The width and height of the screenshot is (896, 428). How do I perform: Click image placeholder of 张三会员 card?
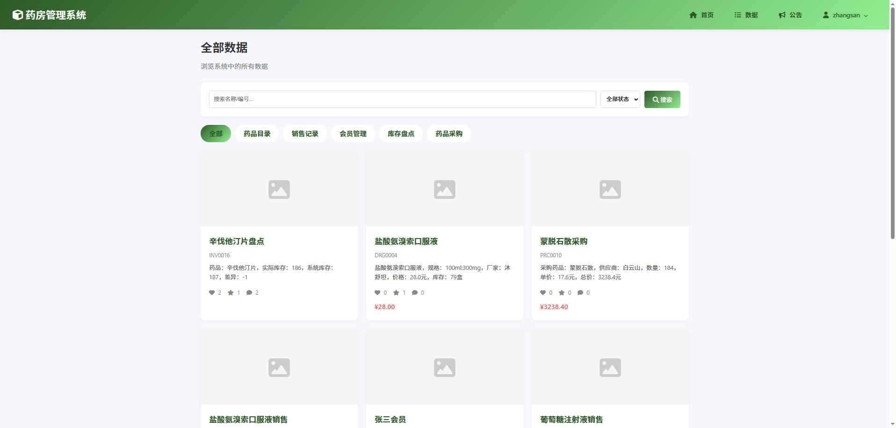445,368
